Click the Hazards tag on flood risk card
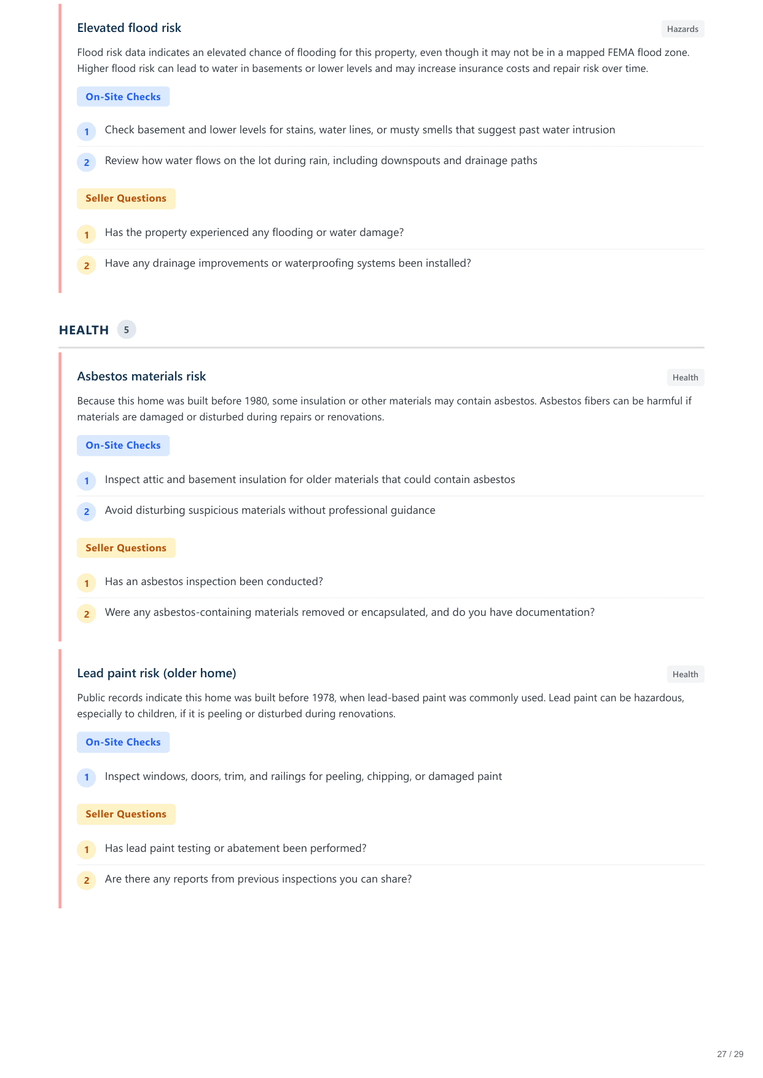The image size is (763, 1078). (x=682, y=29)
